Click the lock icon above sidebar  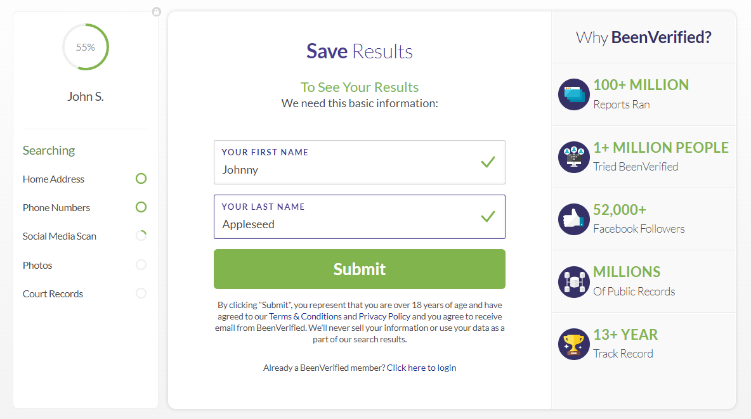click(157, 11)
